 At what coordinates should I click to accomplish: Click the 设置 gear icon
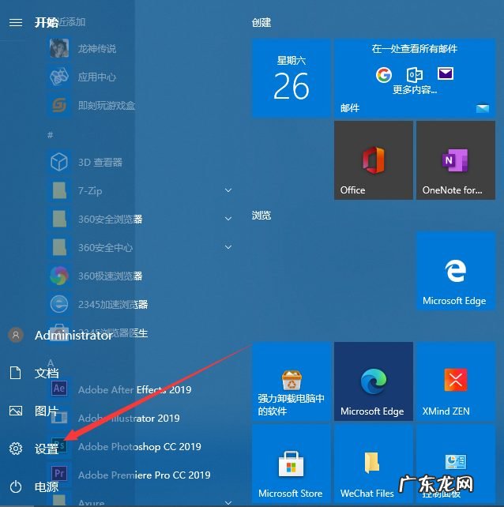[16, 449]
